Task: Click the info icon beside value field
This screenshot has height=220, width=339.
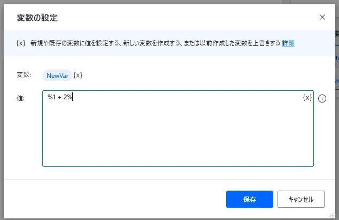Action: coord(322,98)
